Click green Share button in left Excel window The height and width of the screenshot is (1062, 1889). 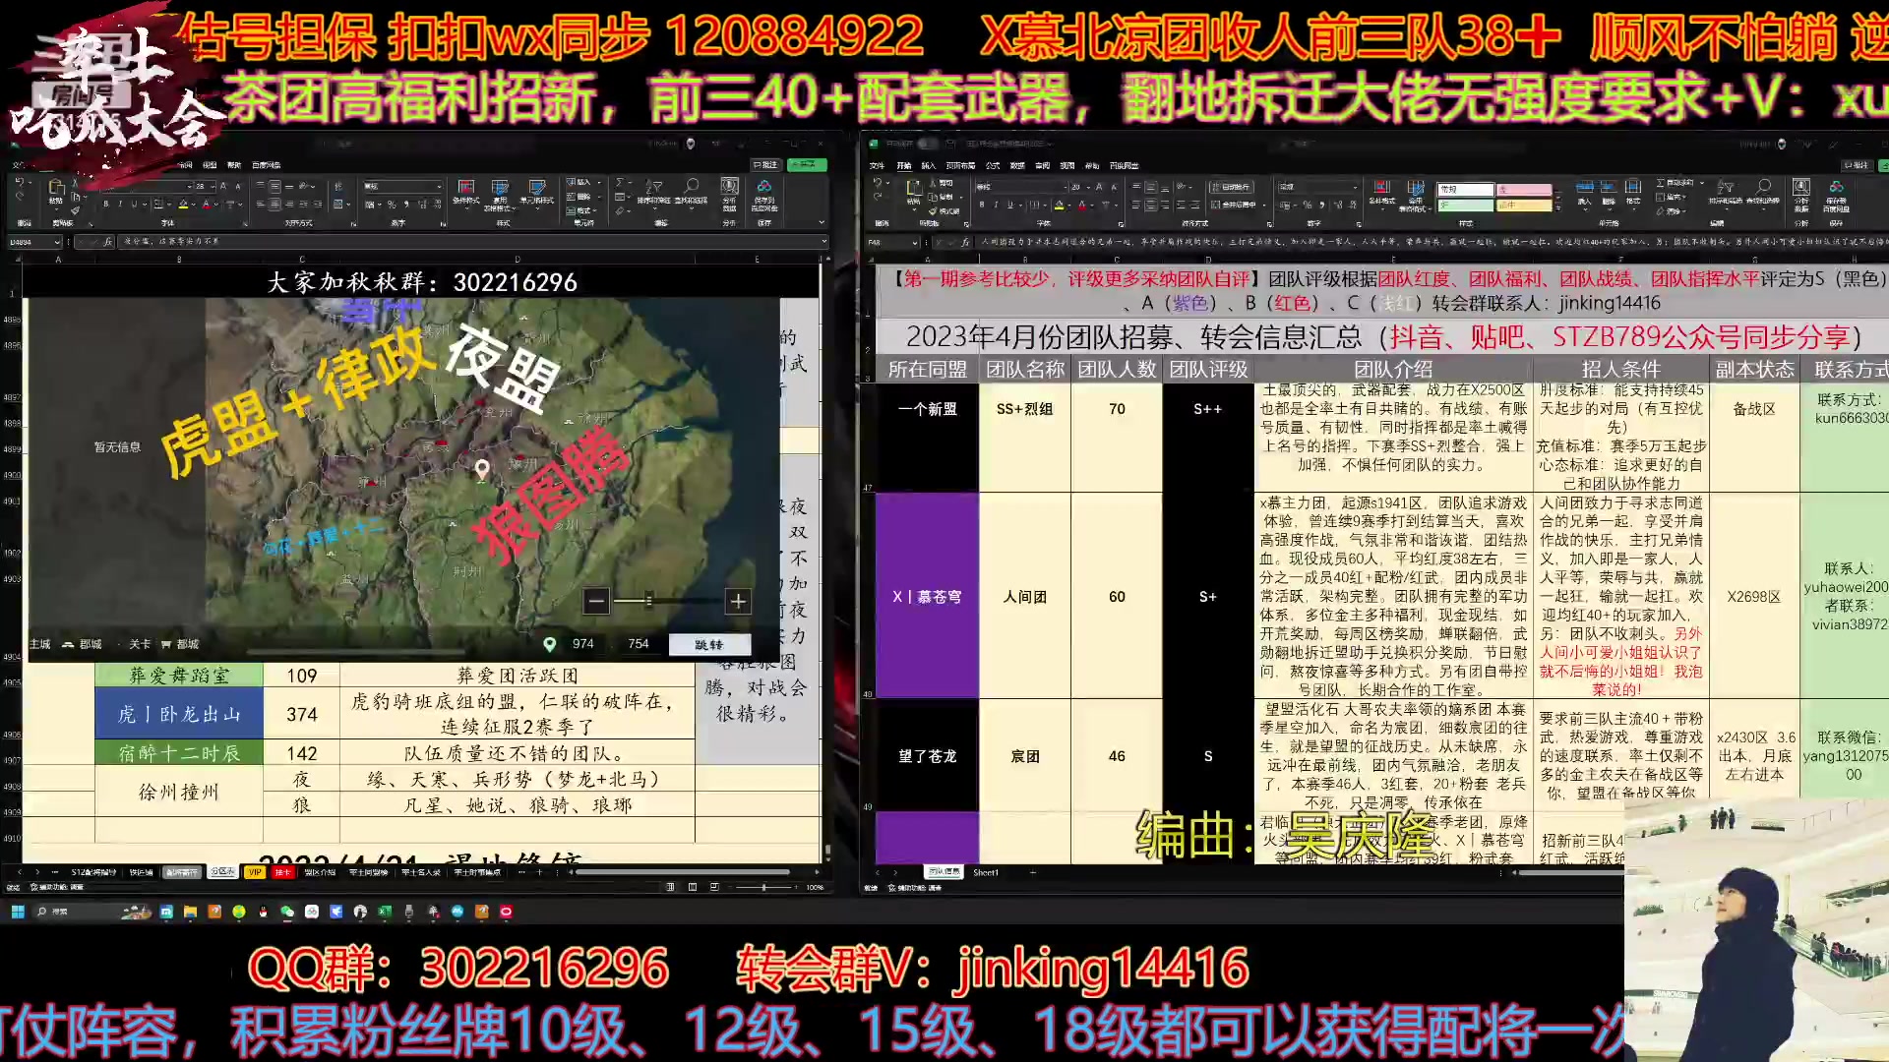click(x=807, y=164)
